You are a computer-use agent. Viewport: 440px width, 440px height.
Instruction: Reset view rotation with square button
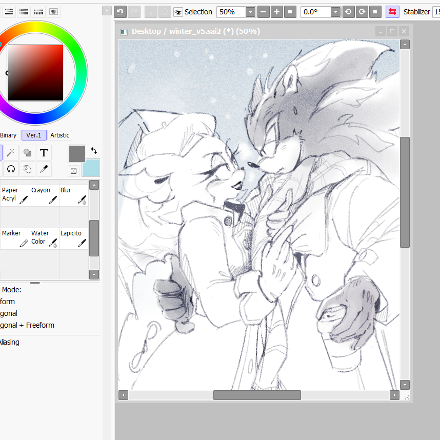click(375, 12)
